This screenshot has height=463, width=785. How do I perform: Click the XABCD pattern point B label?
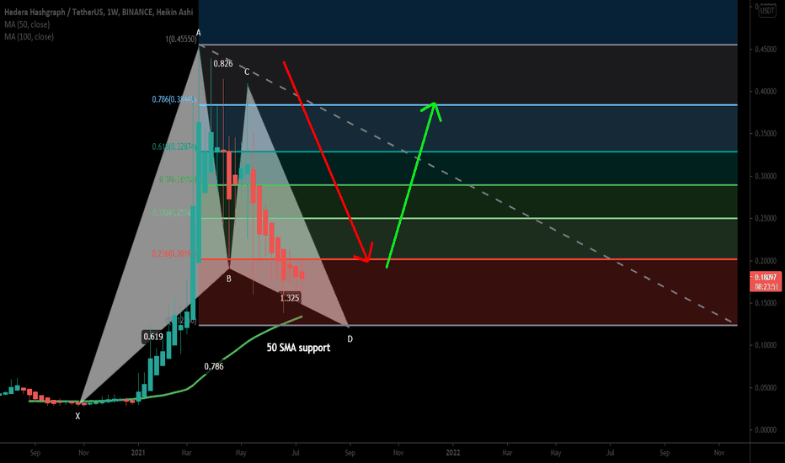click(229, 279)
